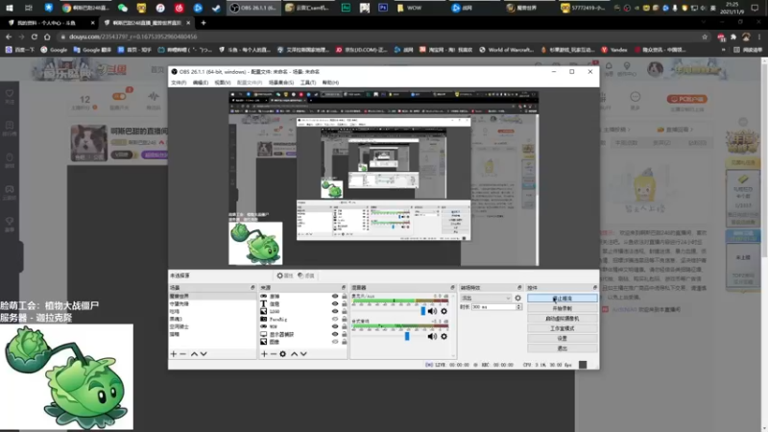Viewport: 768px width, 432px height.
Task: Show the hidden 图像 source
Action: coord(335,342)
